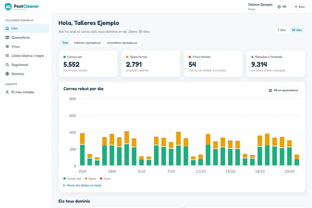Click the quarantine icon in the 69 en quarantena badge
Screen dimensions: 312x208
click(x=270, y=90)
